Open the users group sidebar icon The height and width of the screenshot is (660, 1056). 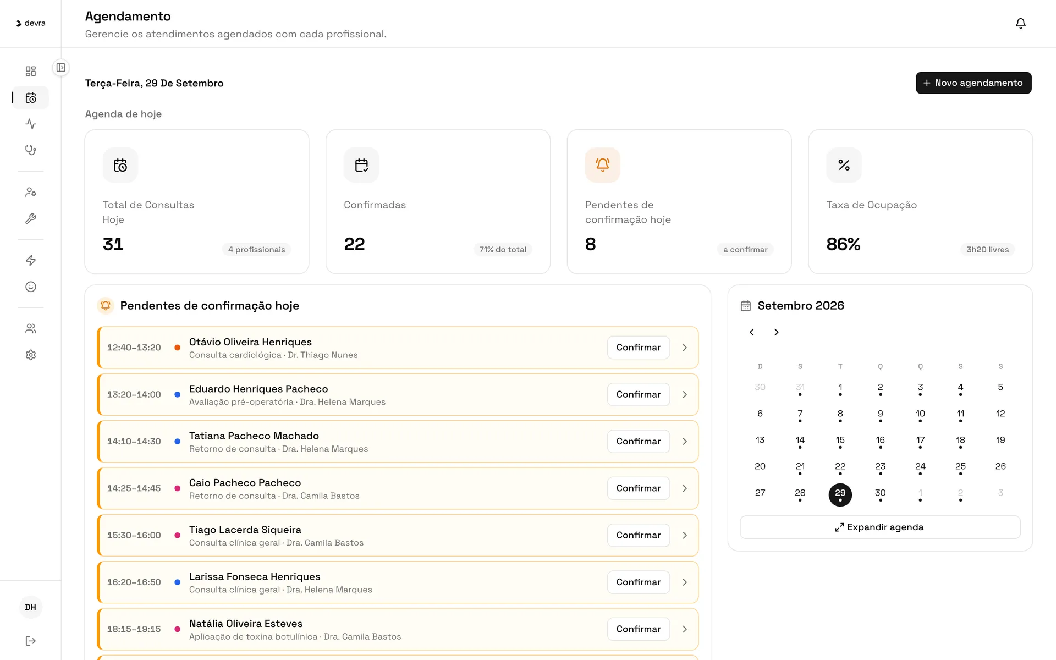[x=31, y=328]
